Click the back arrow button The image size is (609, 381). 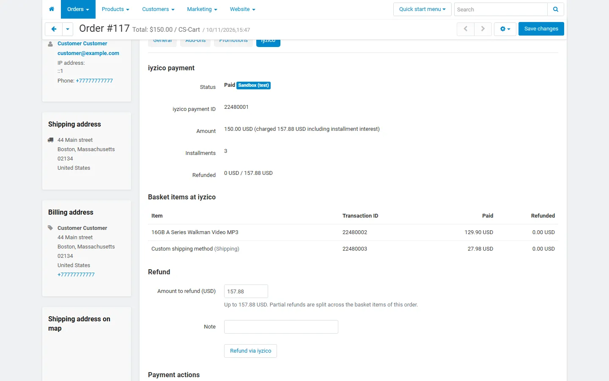point(54,29)
